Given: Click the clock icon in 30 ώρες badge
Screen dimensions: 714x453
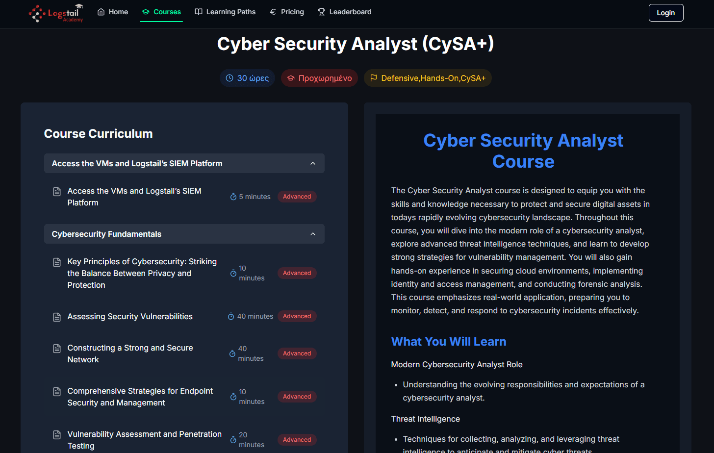Looking at the screenshot, I should tap(229, 78).
